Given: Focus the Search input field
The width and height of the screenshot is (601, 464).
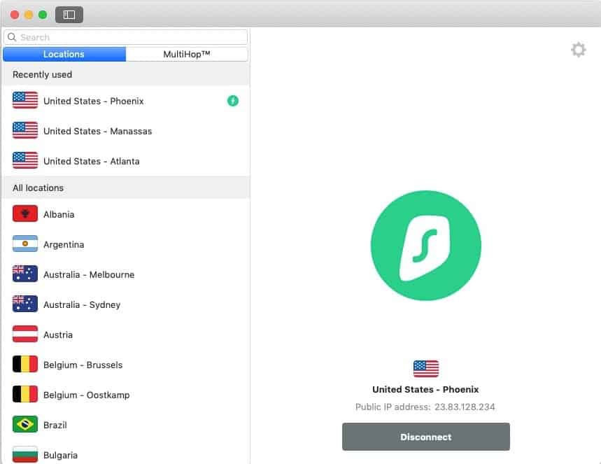Looking at the screenshot, I should coord(126,37).
